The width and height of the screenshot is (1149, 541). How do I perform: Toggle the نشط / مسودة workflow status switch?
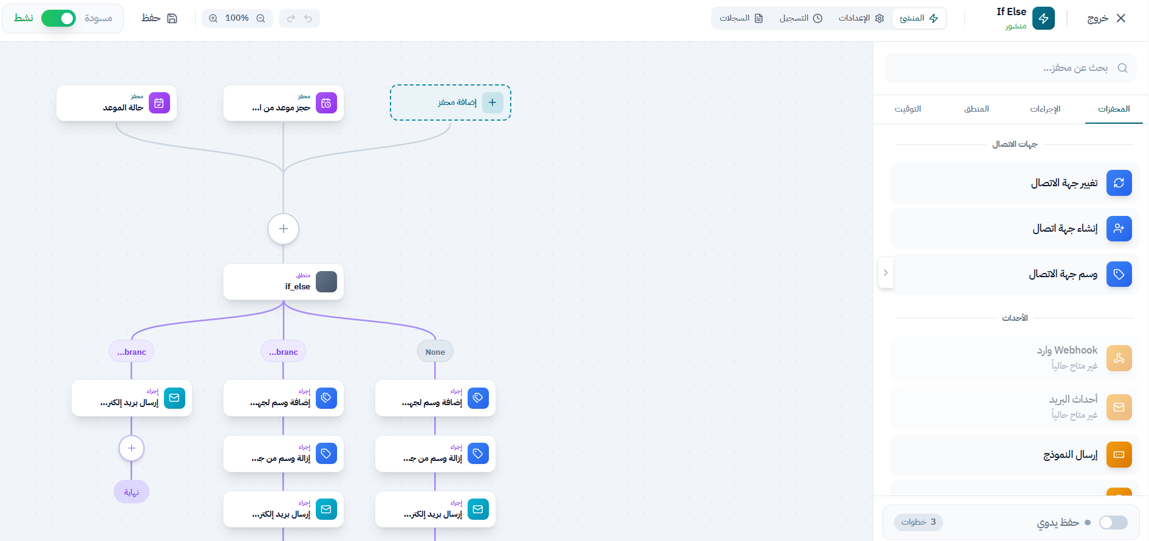(x=58, y=18)
